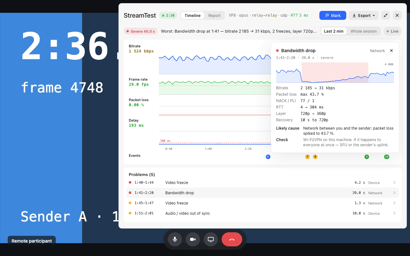Open the Bandwidth drop problem row
Image resolution: width=410 pixels, height=256 pixels.
(x=263, y=193)
